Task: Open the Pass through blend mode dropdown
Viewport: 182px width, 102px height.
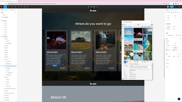Action: click(170, 35)
